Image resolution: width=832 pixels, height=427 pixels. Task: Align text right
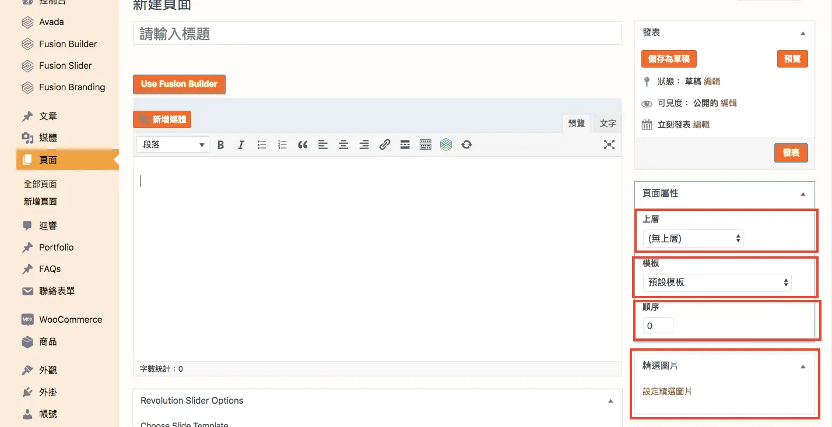coord(364,145)
